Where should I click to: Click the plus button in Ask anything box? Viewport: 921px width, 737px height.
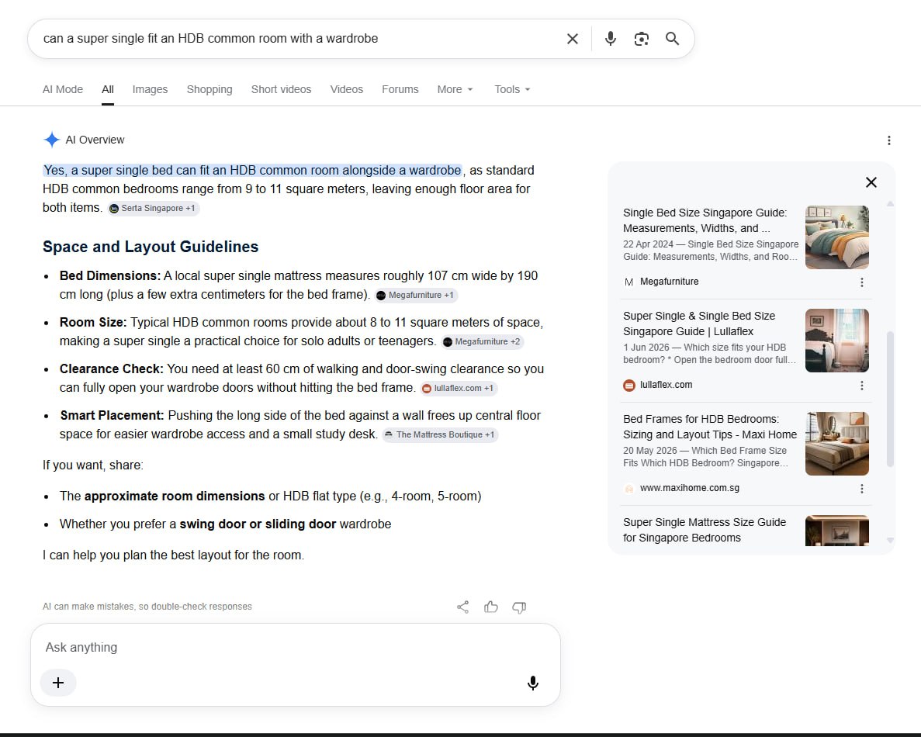[58, 683]
